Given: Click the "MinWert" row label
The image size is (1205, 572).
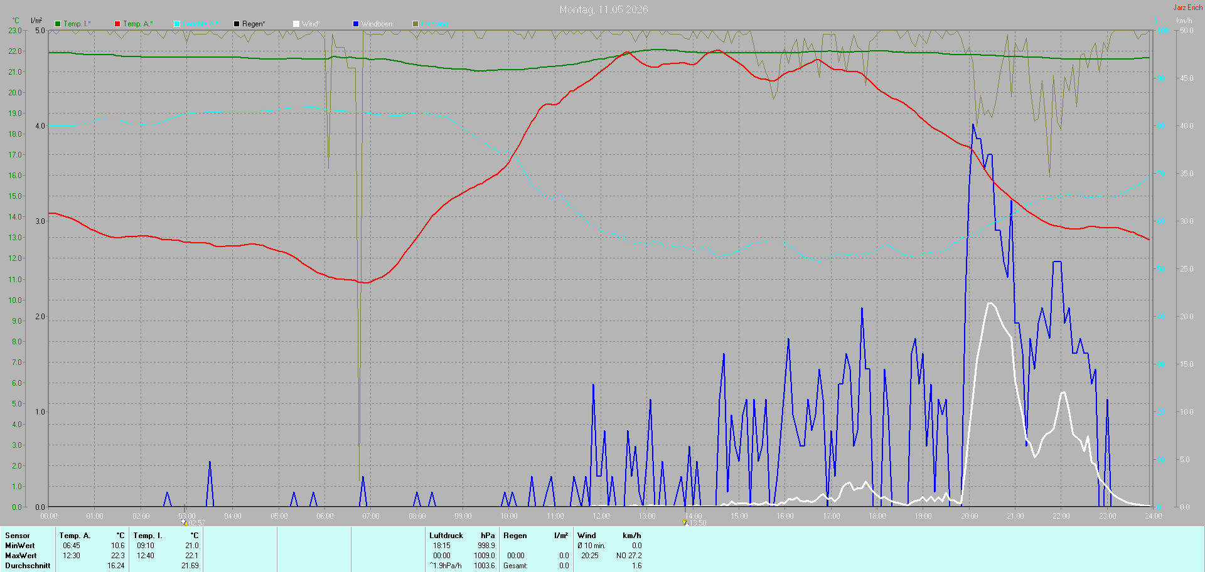Looking at the screenshot, I should (20, 546).
